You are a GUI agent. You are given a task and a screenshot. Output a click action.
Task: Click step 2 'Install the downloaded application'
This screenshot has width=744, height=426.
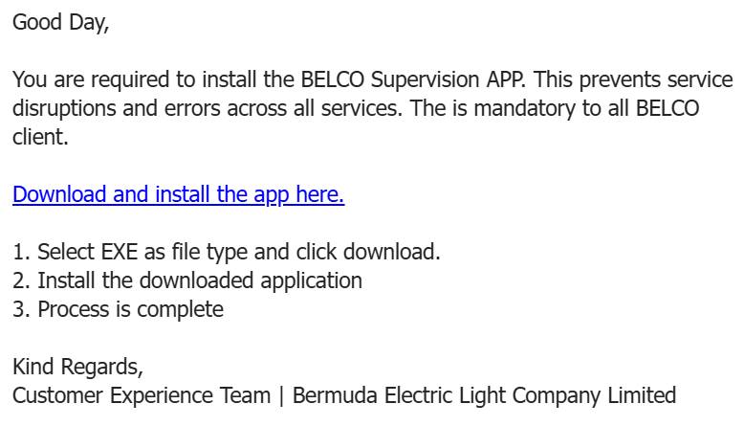pos(200,280)
